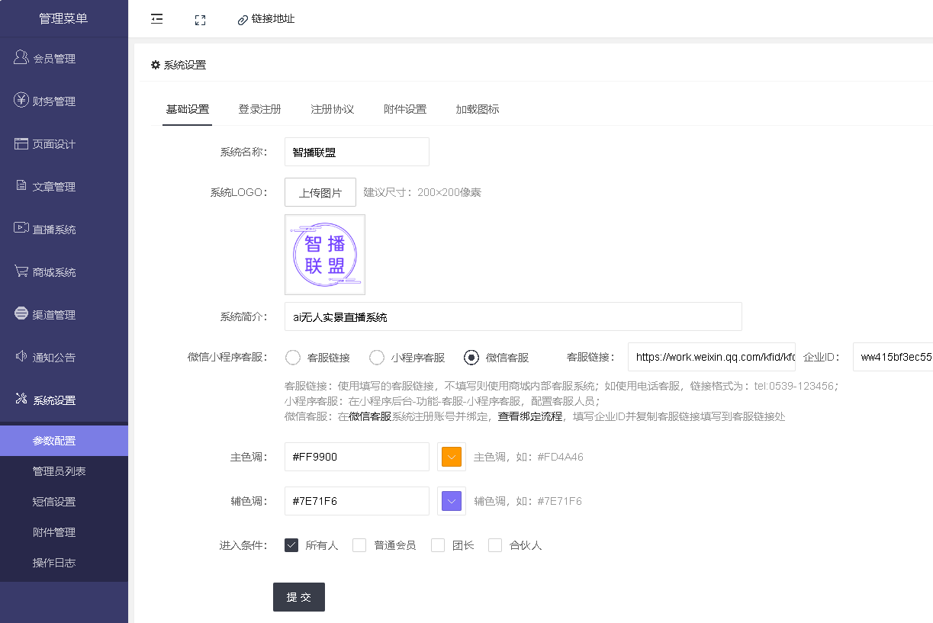Open the 注册协议 tab
This screenshot has width=933, height=623.
click(332, 109)
